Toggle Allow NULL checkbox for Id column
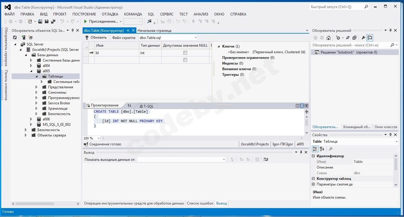The width and height of the screenshot is (404, 217). pos(185,53)
